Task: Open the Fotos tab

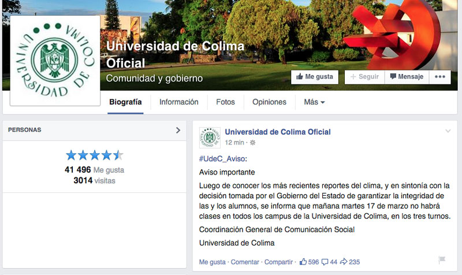Action: click(225, 102)
